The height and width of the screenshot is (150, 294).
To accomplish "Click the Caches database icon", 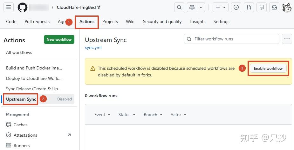I will (9, 125).
